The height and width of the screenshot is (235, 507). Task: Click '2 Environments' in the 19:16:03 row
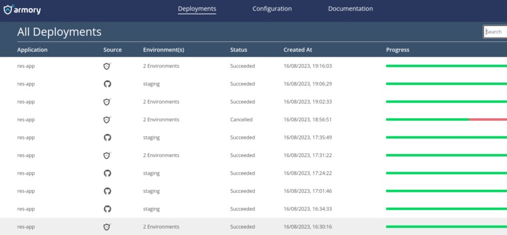pyautogui.click(x=161, y=66)
